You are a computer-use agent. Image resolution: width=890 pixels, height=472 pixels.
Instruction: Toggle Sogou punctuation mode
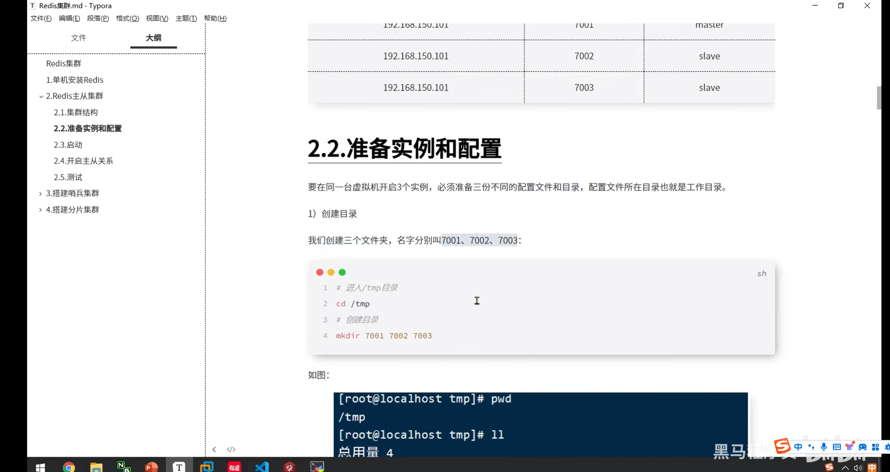811,447
